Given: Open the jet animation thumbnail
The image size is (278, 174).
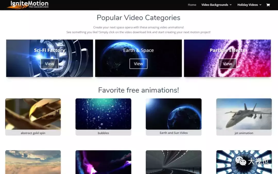Looking at the screenshot, I should (244, 114).
